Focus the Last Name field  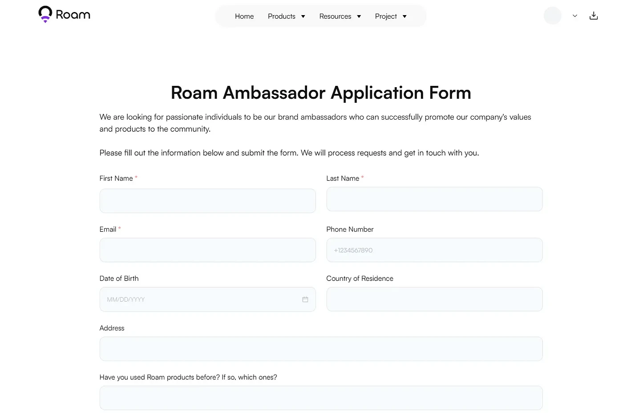(x=434, y=199)
